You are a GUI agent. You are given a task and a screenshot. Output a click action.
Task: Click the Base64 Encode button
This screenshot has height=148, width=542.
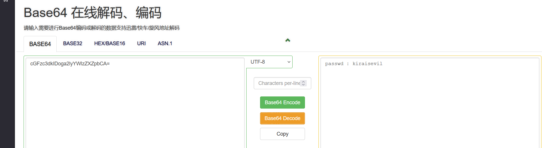tap(282, 103)
